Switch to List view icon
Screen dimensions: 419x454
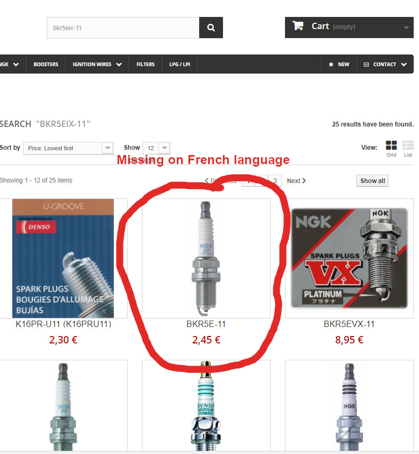[408, 145]
